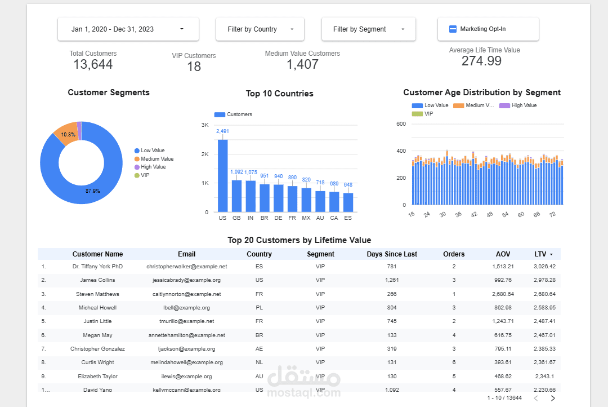Image resolution: width=608 pixels, height=407 pixels.
Task: Go to previous page of table results
Action: (x=536, y=398)
